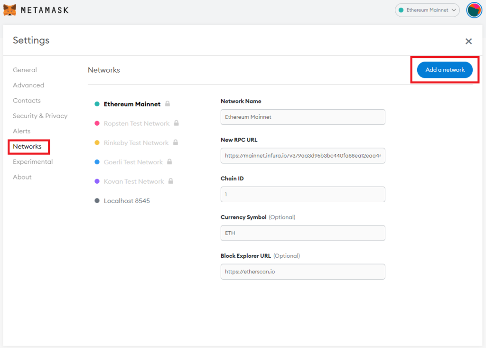The image size is (486, 348).
Task: Select Goerli Test Network in list
Action: point(133,162)
